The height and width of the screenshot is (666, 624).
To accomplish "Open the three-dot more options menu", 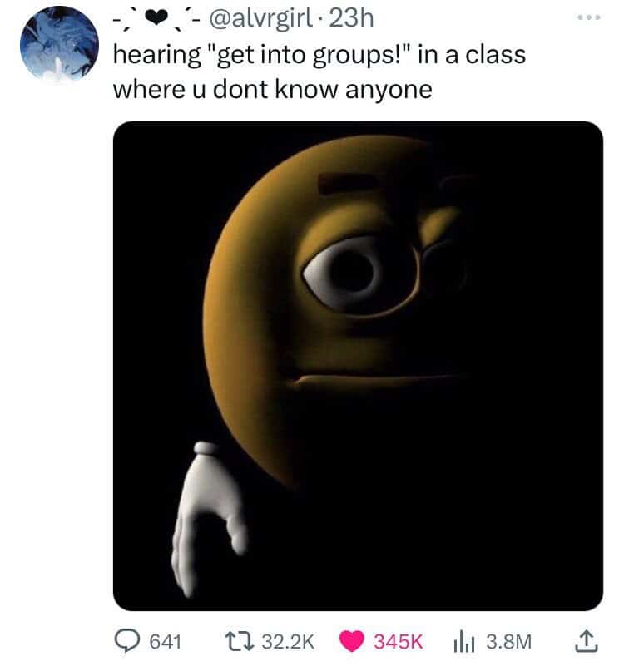I will (589, 17).
